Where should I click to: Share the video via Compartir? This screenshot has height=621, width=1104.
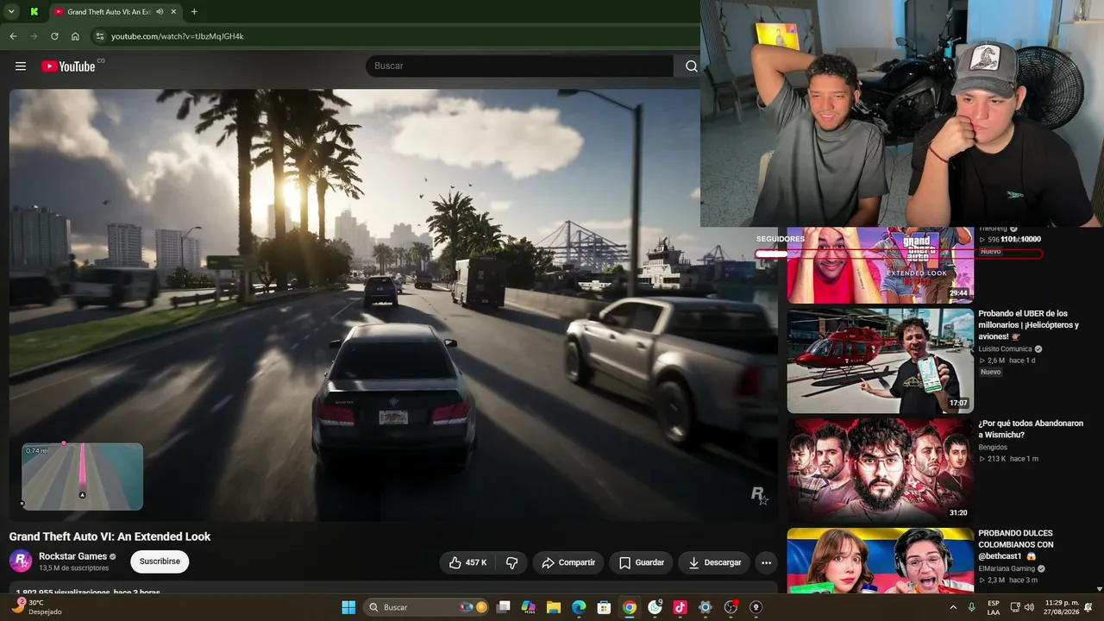point(568,562)
